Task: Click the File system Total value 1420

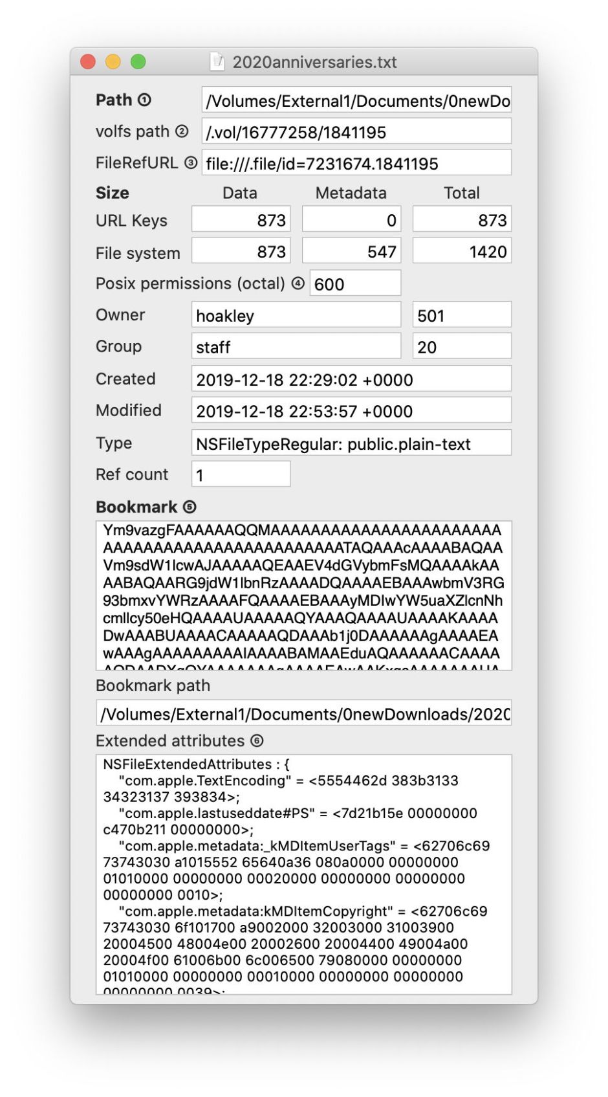Action: pyautogui.click(x=461, y=250)
